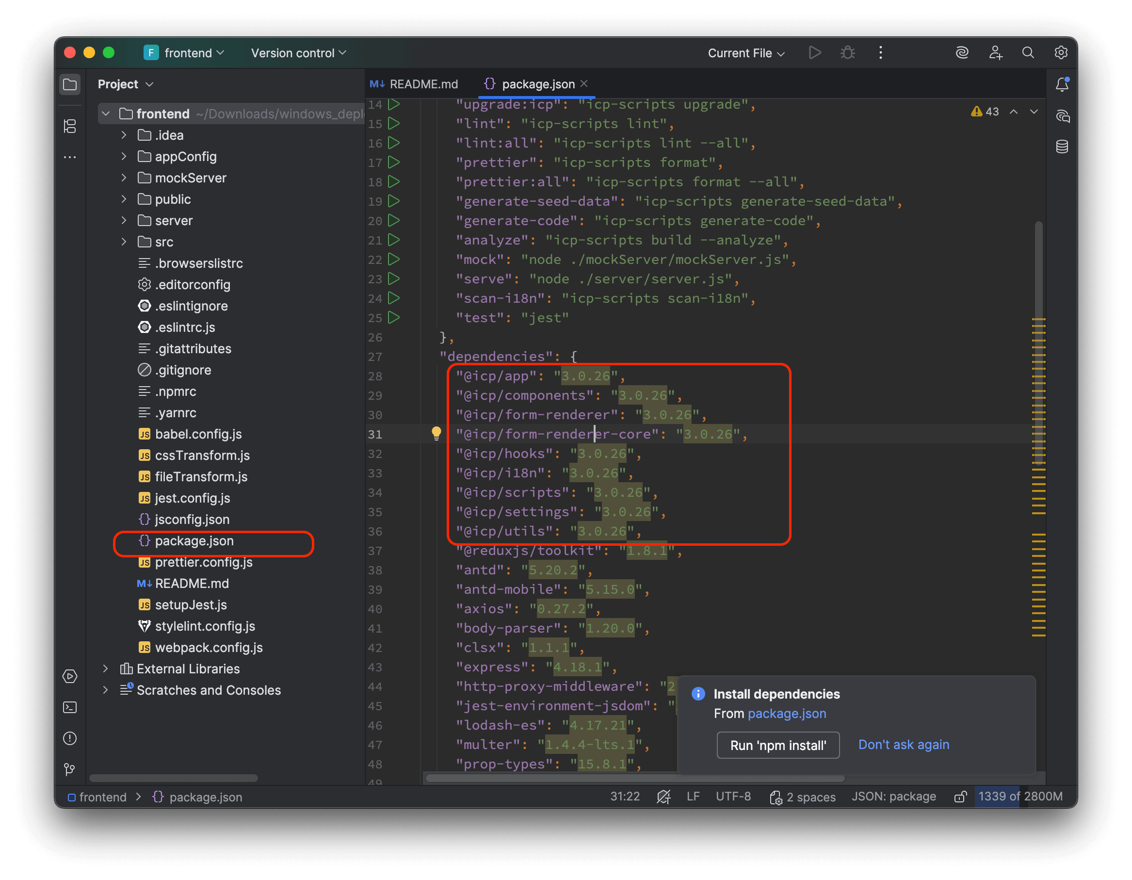The width and height of the screenshot is (1132, 880).
Task: Open the Database tool window icon
Action: (x=1062, y=147)
